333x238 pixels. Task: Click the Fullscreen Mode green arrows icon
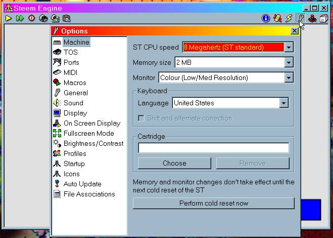(57, 133)
